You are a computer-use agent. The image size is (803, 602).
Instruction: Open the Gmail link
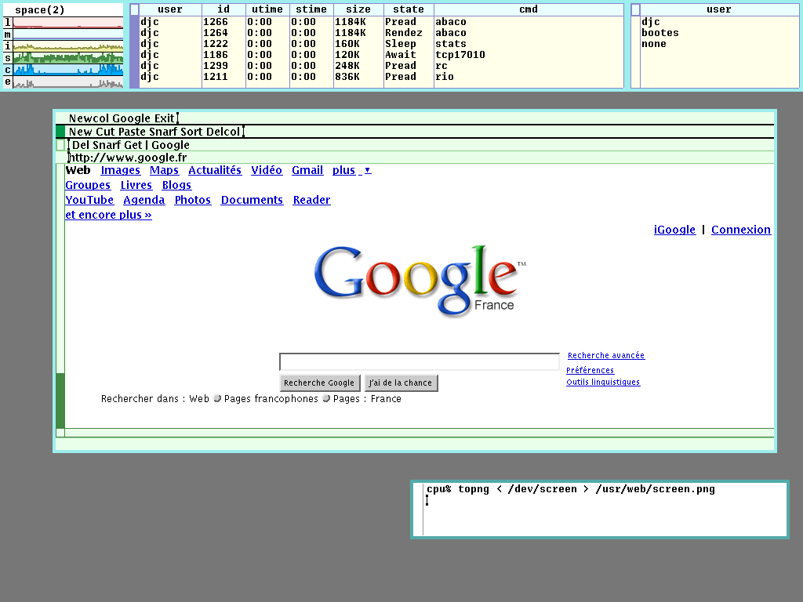307,170
